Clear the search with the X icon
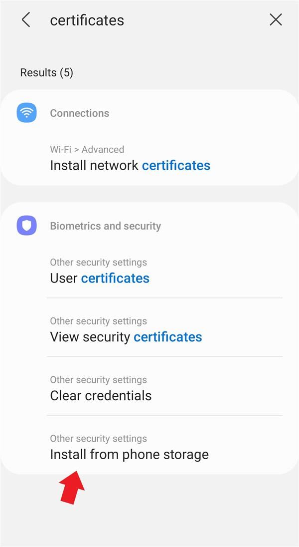The width and height of the screenshot is (299, 547). coord(276,20)
